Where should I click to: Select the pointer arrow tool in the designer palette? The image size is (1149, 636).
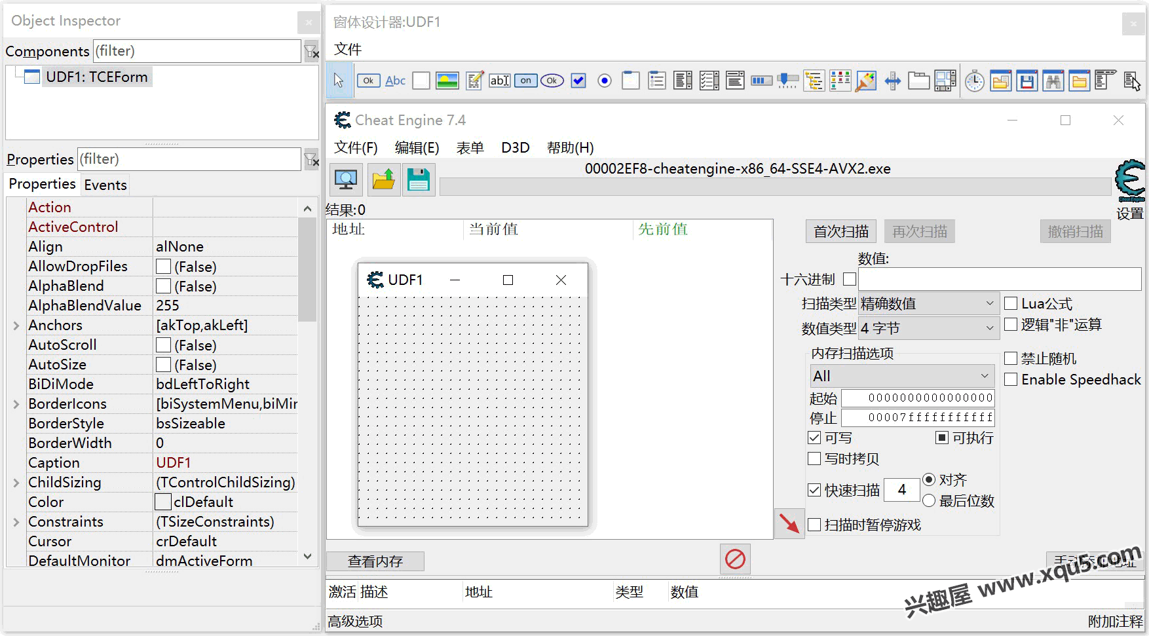click(x=339, y=81)
